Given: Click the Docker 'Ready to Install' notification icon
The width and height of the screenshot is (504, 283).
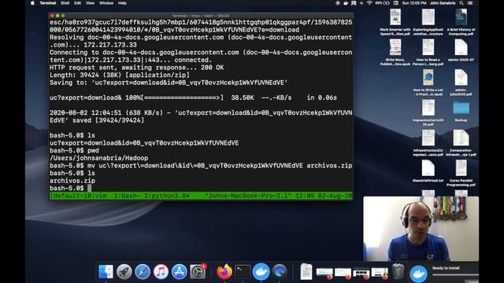Looking at the screenshot, I should click(x=418, y=274).
